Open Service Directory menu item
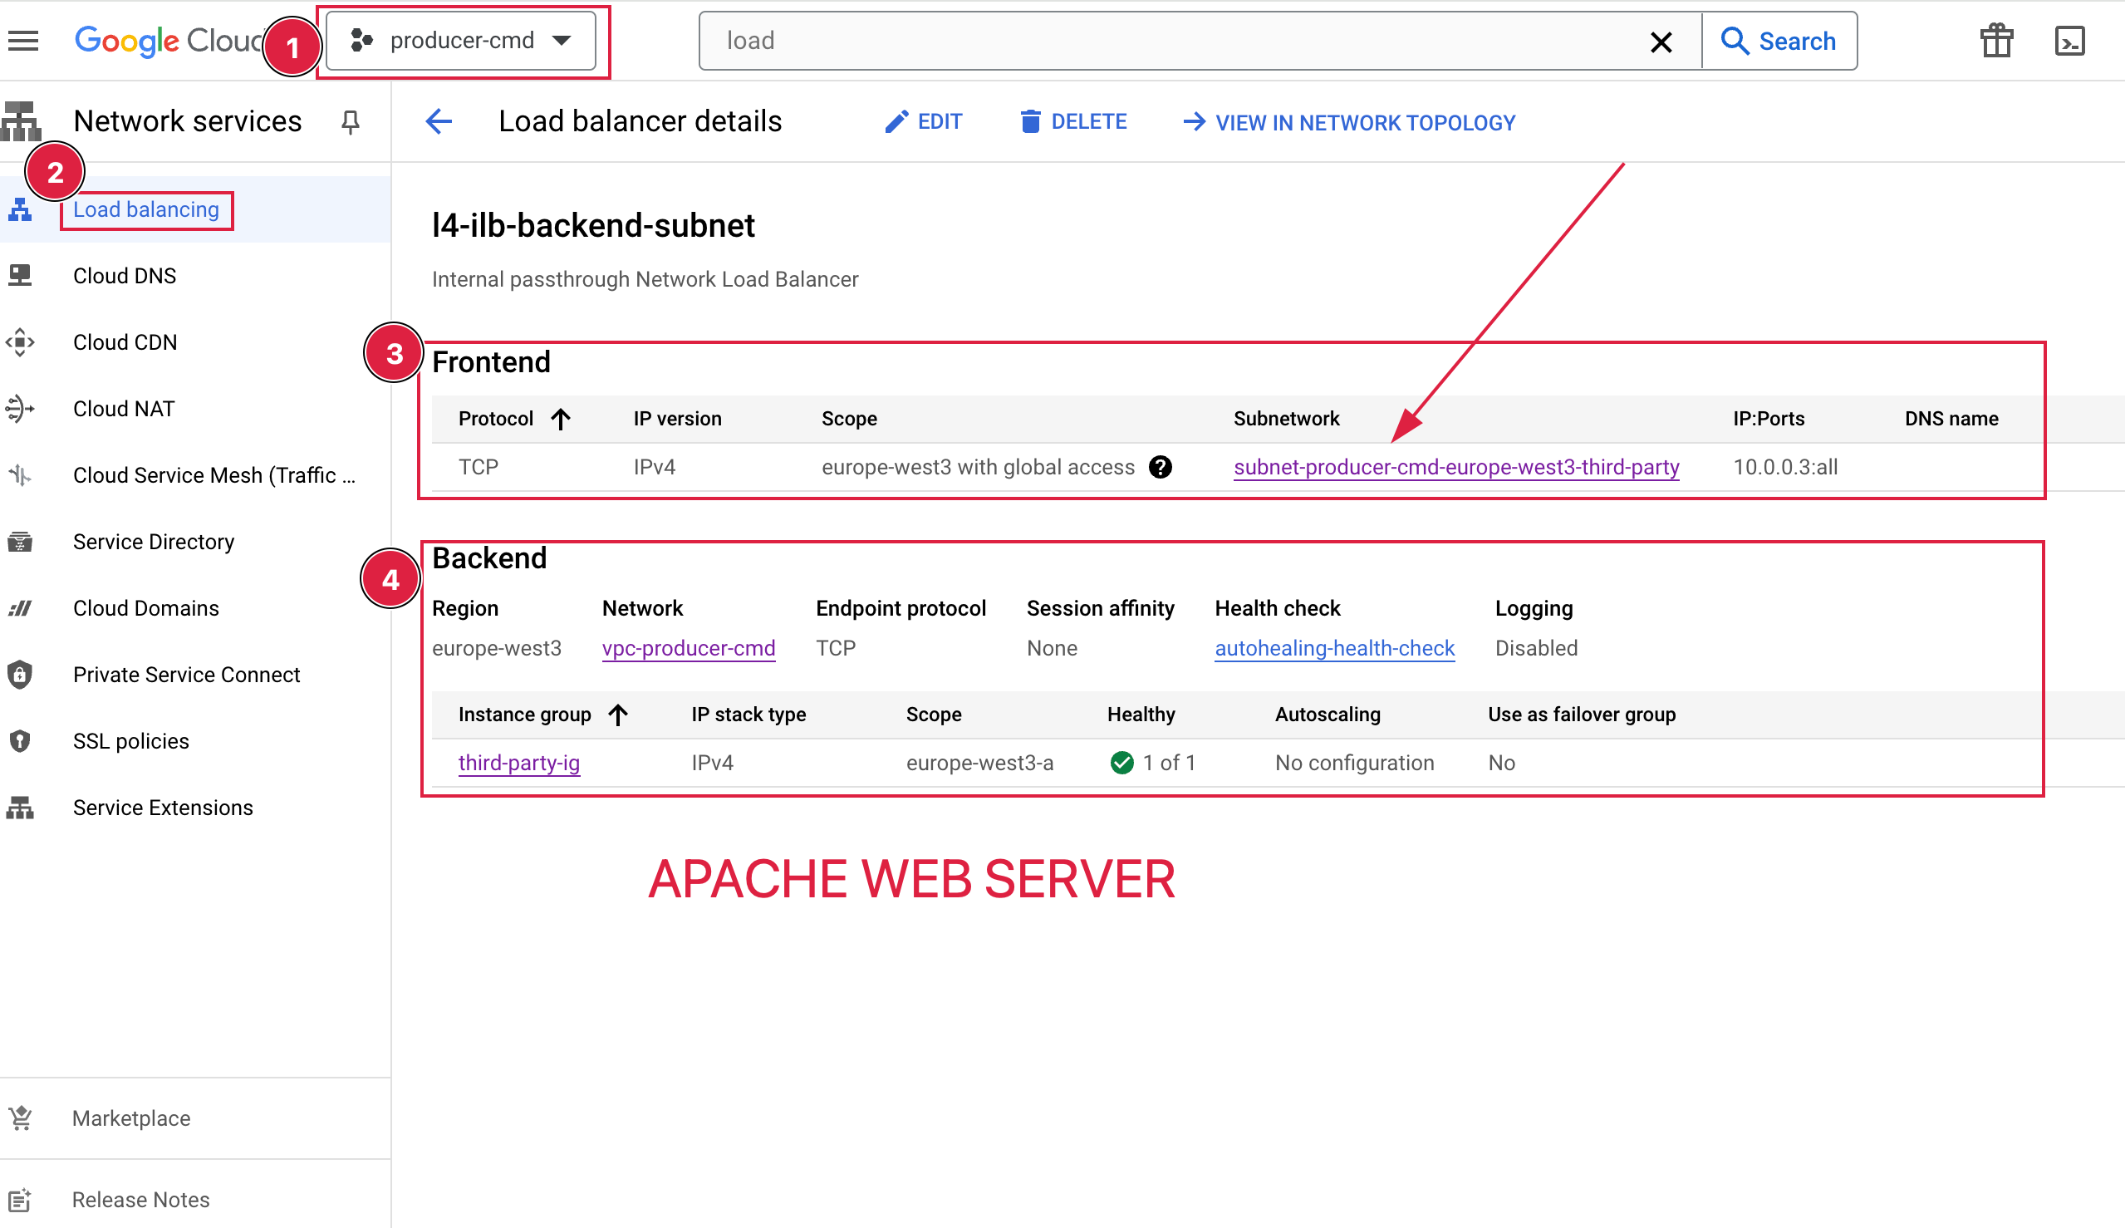The image size is (2125, 1228). pos(154,542)
